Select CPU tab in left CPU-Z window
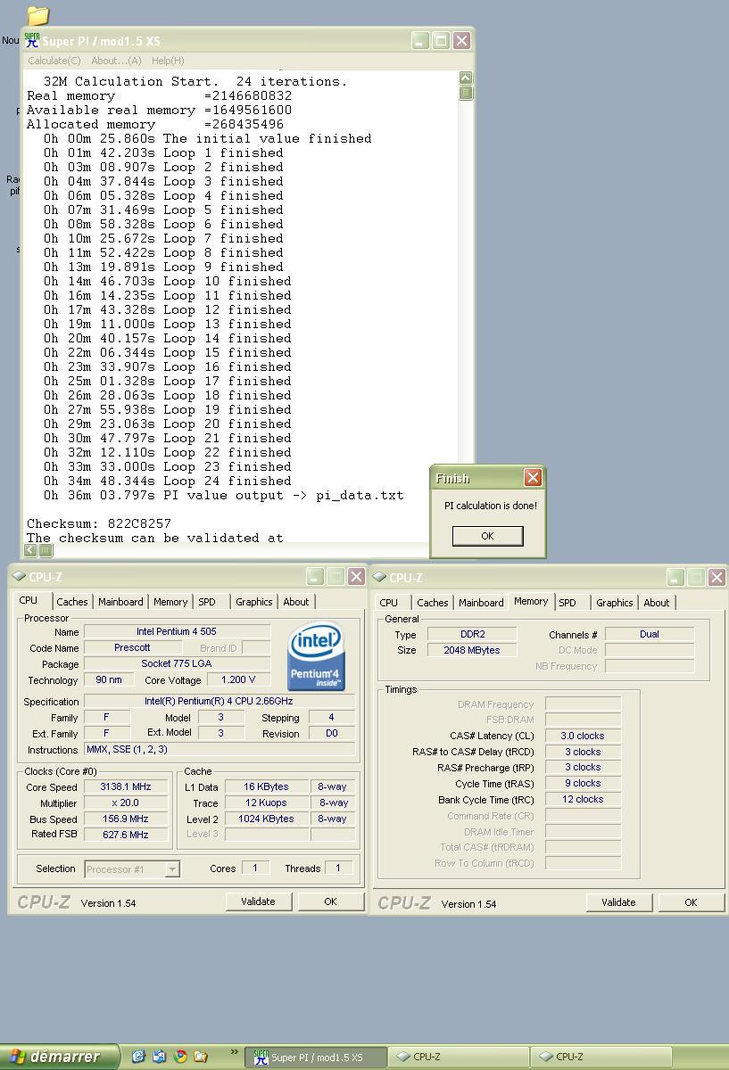Viewport: 729px width, 1070px height. click(29, 601)
